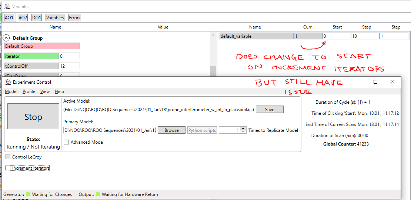Increase Times to Replicate Model
Screen dimensions: 411x200
244,129
